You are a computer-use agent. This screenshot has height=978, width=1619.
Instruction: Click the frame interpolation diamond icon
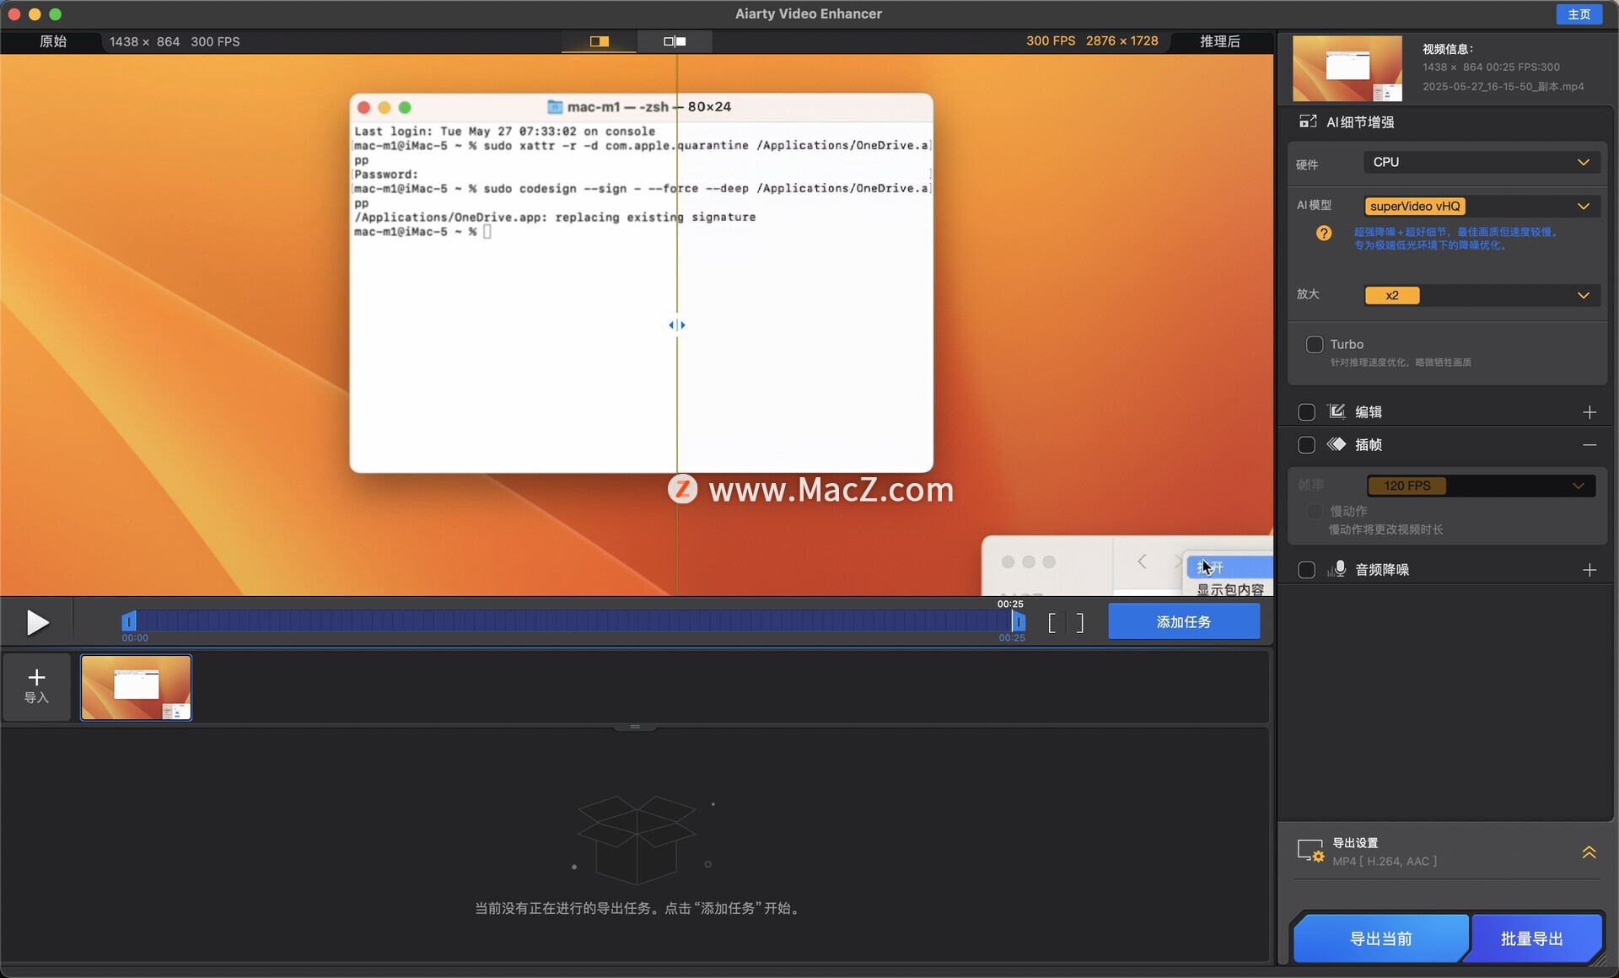click(x=1337, y=444)
